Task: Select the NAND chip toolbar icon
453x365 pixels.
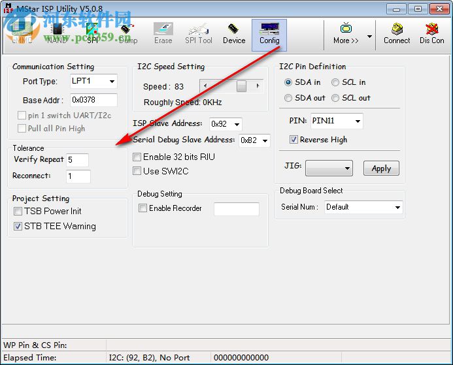Action: (x=58, y=33)
